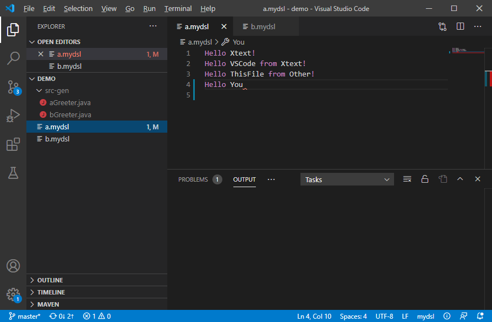Open the Run and Debug view
This screenshot has width=492, height=322.
13,116
